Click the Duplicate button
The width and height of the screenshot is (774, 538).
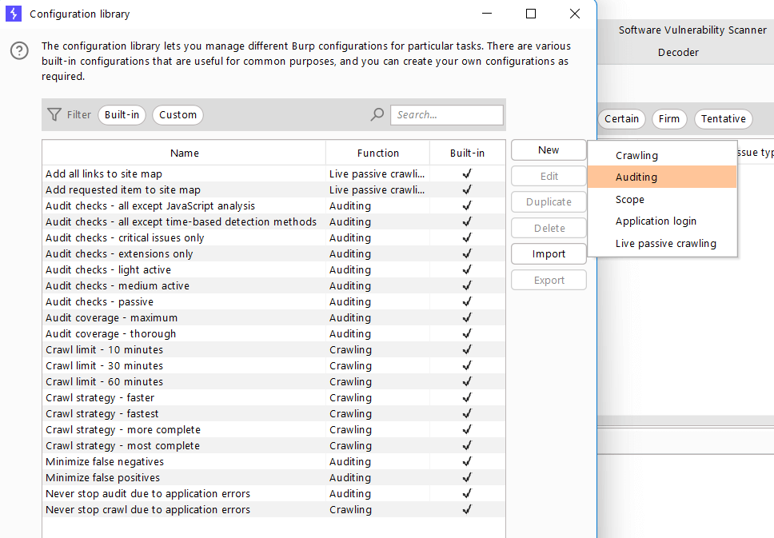point(549,202)
